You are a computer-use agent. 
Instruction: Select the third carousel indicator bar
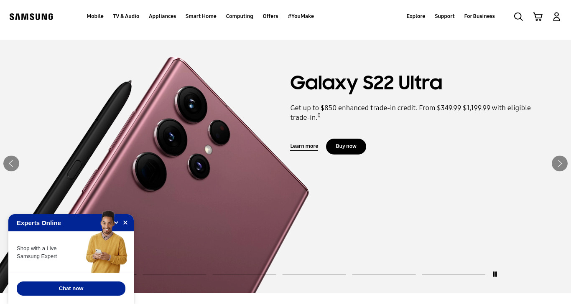[244, 274]
